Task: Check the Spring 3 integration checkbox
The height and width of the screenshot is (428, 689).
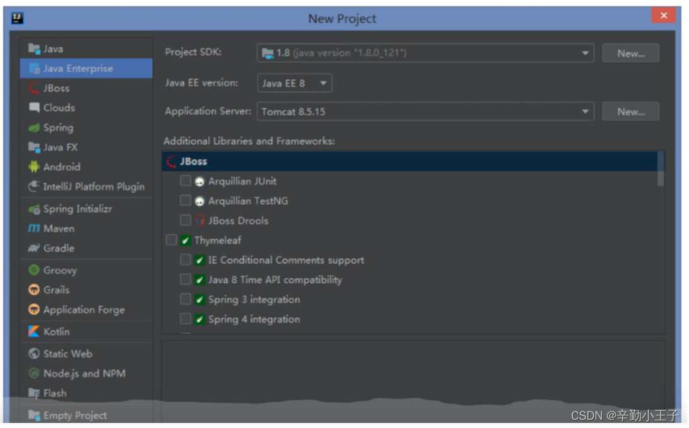Action: (x=185, y=300)
